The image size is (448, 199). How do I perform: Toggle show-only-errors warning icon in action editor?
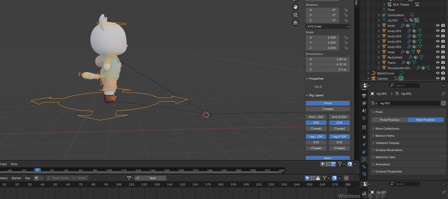(x=318, y=178)
